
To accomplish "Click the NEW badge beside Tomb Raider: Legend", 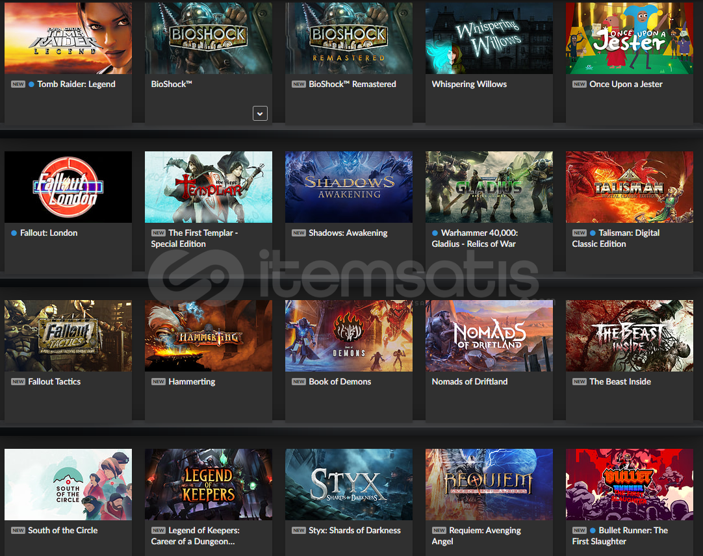I will pyautogui.click(x=18, y=84).
